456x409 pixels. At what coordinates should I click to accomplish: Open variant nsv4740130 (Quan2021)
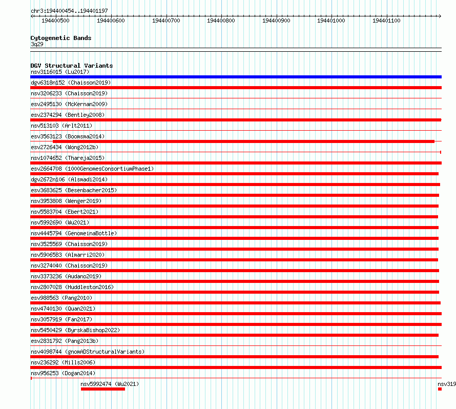click(63, 309)
